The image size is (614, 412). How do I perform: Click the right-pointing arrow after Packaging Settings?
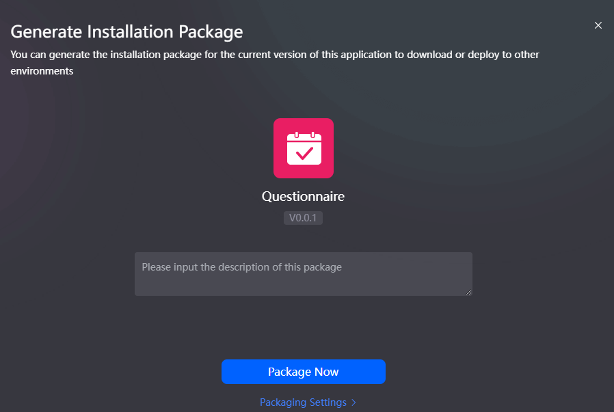pos(353,402)
